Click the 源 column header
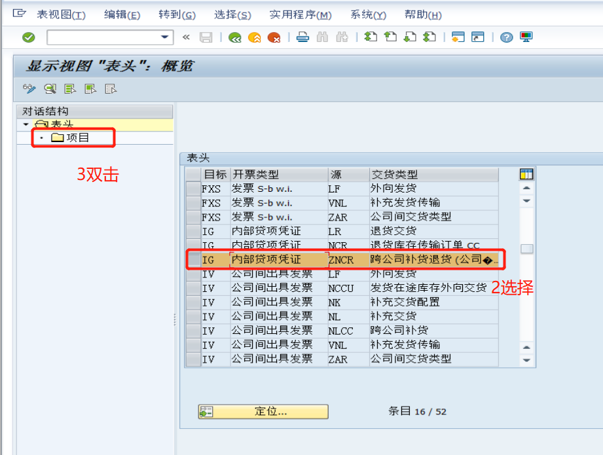This screenshot has width=603, height=455. click(x=348, y=175)
